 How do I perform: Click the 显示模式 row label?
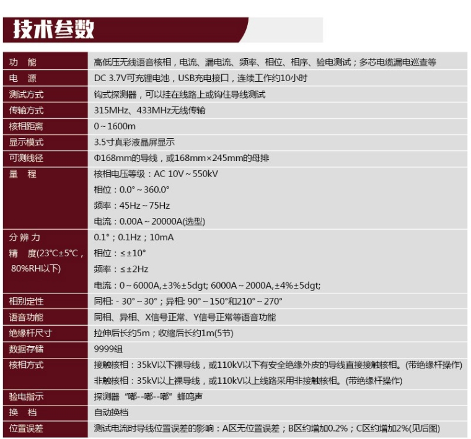pyautogui.click(x=26, y=142)
